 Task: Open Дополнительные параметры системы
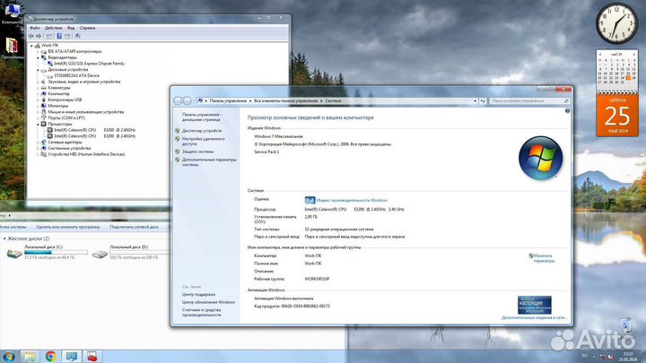coord(209,162)
